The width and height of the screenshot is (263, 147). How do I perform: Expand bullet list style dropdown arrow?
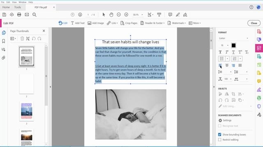coord(227,59)
